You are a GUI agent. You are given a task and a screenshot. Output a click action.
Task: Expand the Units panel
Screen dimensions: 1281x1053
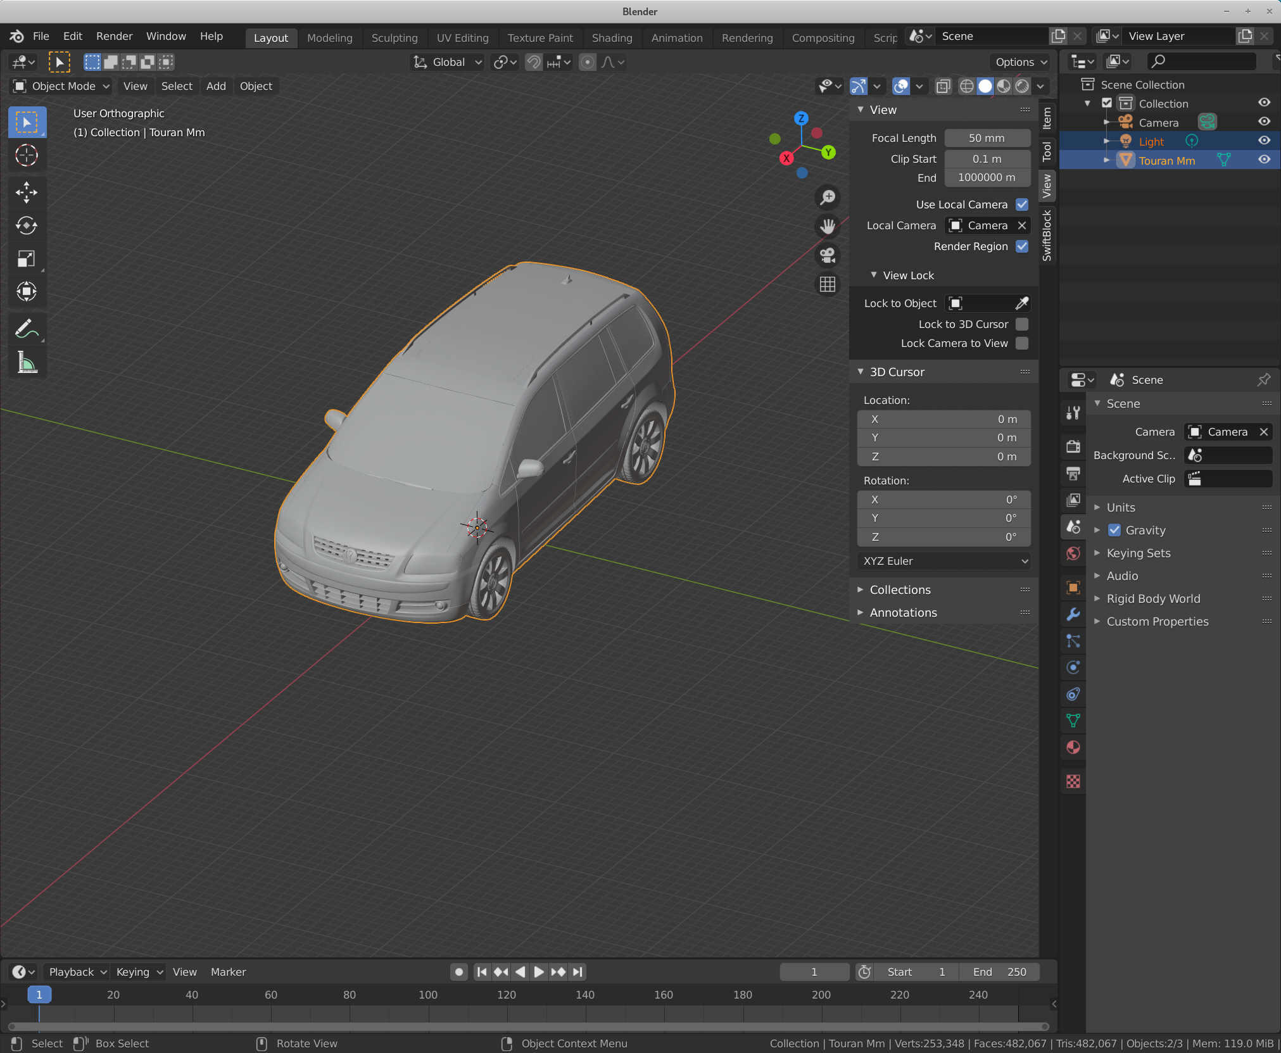click(x=1121, y=507)
